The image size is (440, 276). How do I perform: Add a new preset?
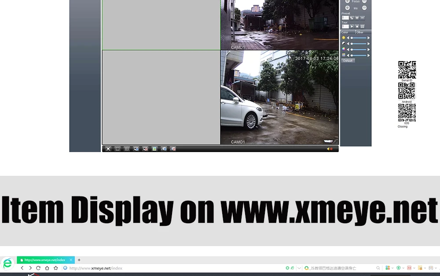pos(357,18)
